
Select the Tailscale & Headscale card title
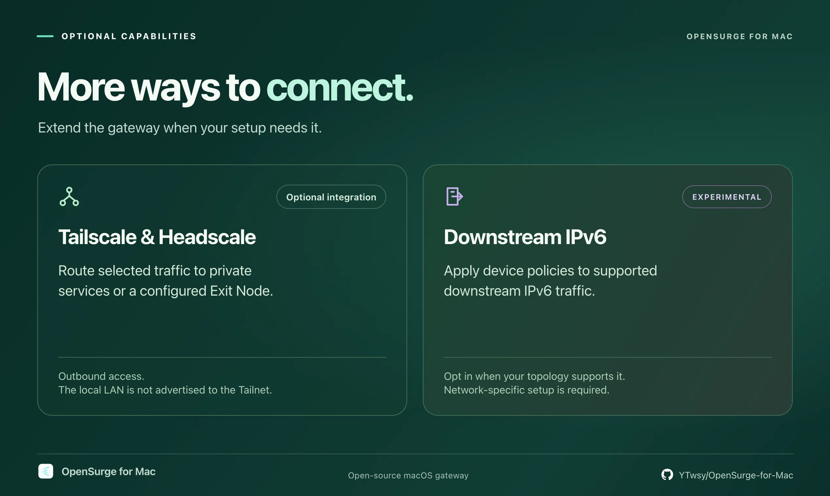tap(157, 237)
